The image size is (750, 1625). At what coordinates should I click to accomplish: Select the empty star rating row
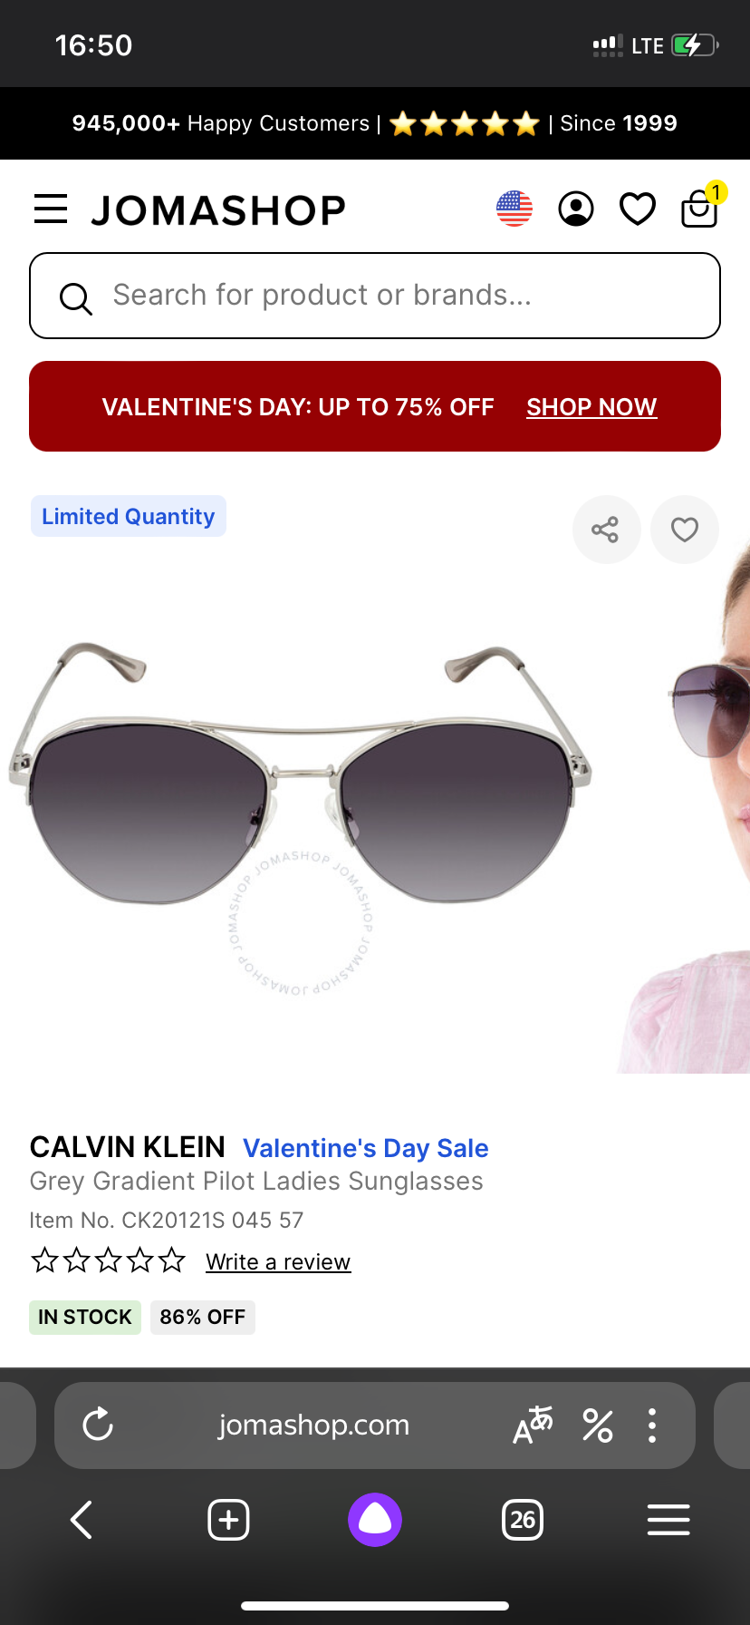[x=108, y=1260]
